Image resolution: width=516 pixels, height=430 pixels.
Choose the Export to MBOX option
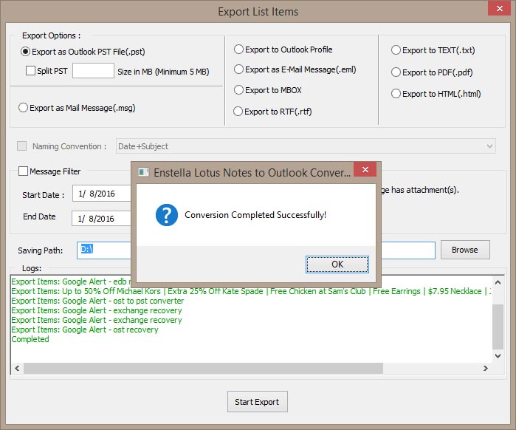coord(238,90)
